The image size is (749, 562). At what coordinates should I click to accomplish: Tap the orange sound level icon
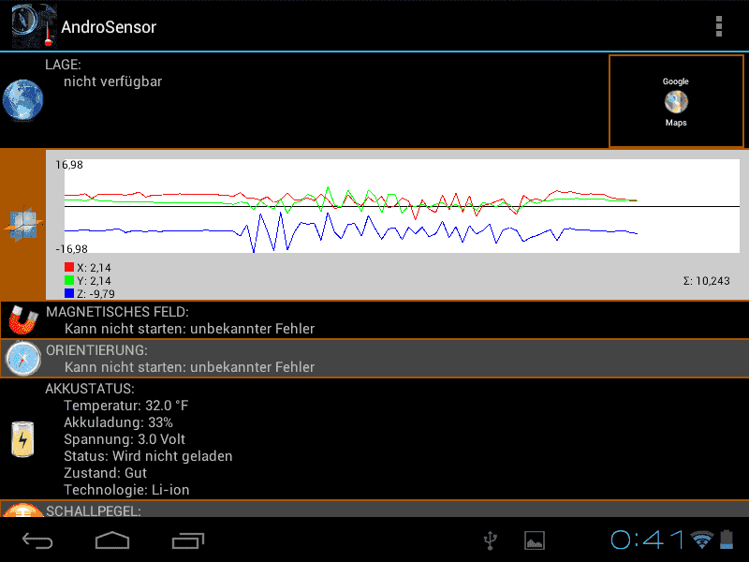pos(22,510)
